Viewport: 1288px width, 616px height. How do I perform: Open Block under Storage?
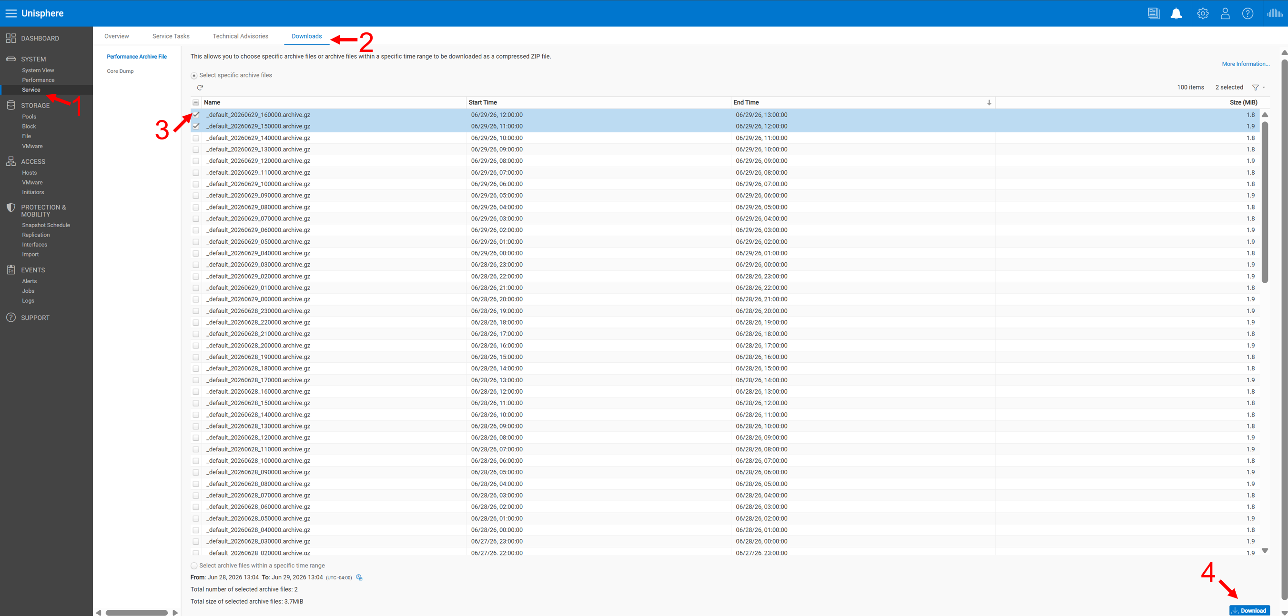[29, 127]
